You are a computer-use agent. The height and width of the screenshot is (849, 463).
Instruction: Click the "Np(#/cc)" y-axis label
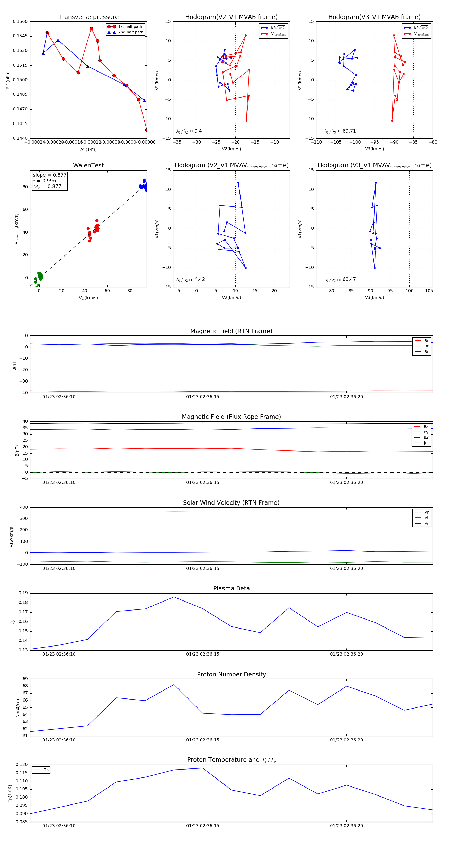pos(18,708)
